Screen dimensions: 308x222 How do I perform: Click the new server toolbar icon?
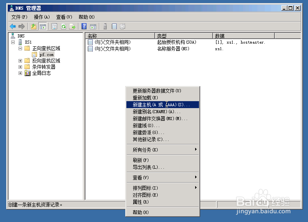[x=105, y=26]
